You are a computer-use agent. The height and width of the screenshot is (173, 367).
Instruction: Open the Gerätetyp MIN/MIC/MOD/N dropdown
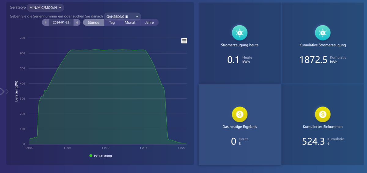click(45, 7)
